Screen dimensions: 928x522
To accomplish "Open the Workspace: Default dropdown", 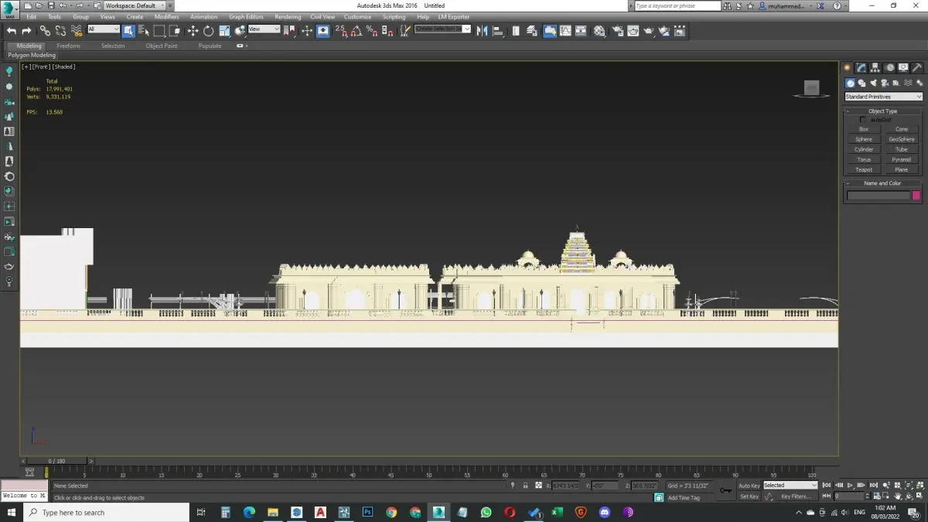I will (x=133, y=5).
